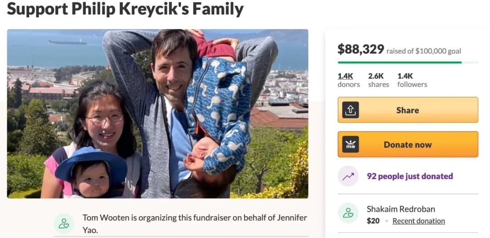The image size is (490, 238).
Task: Click the Share button
Action: point(408,110)
